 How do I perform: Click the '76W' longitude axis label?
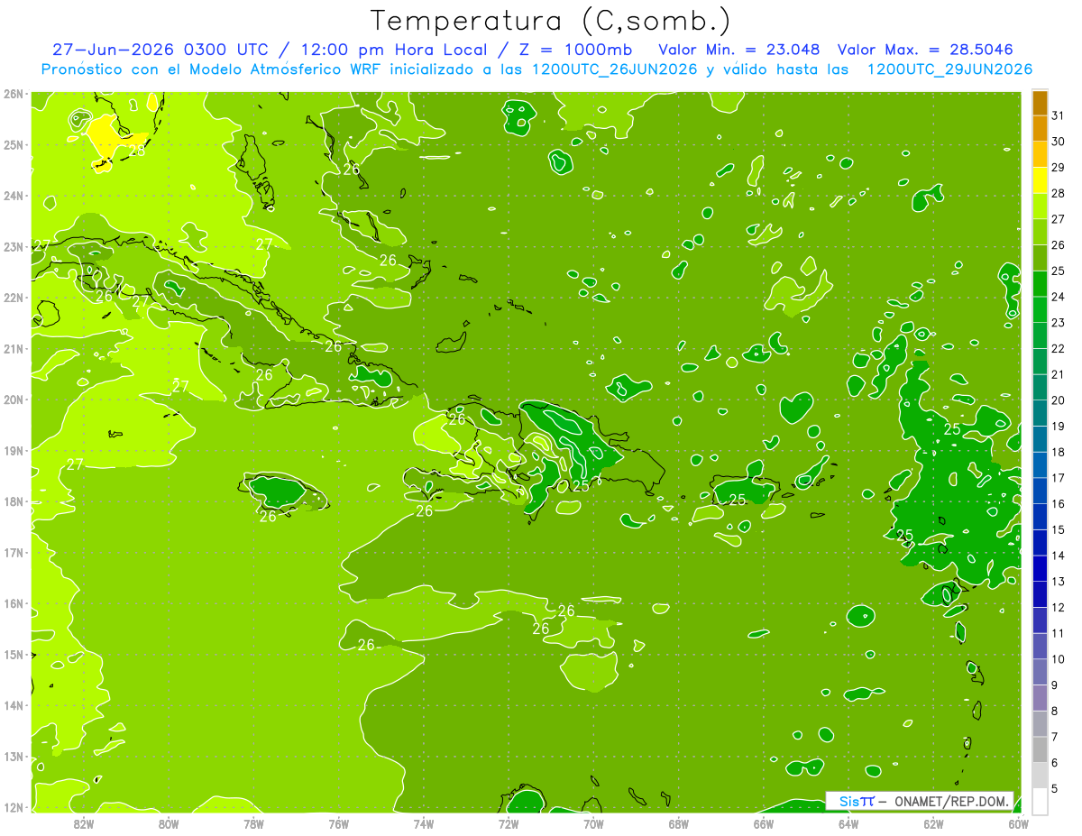pos(338,822)
